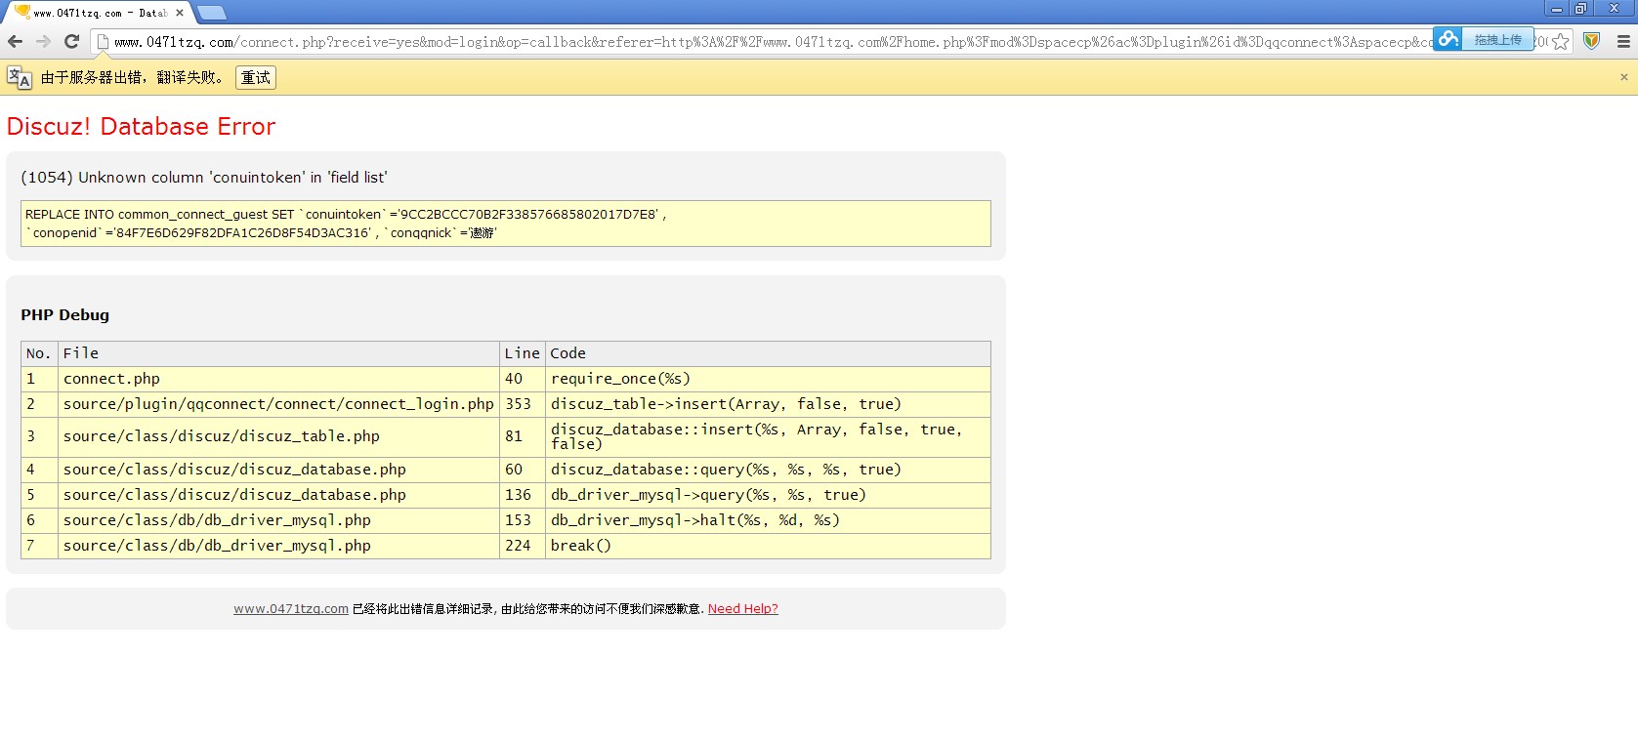The image size is (1638, 738).
Task: Click the address bar URL field
Action: point(762,42)
